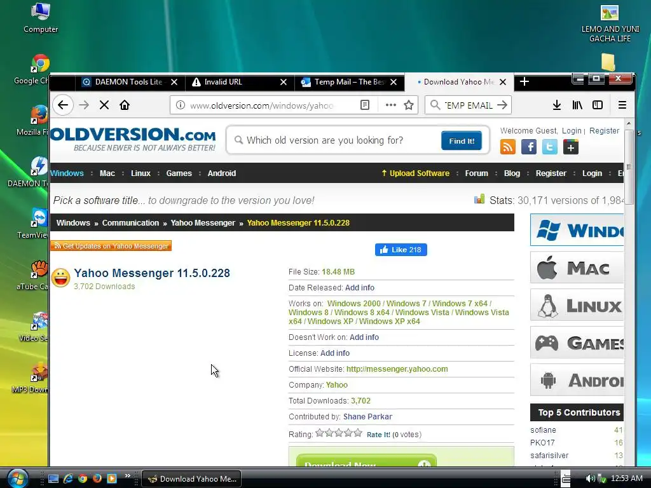Image resolution: width=651 pixels, height=488 pixels.
Task: Open the Downloads toolbar icon
Action: coord(557,105)
